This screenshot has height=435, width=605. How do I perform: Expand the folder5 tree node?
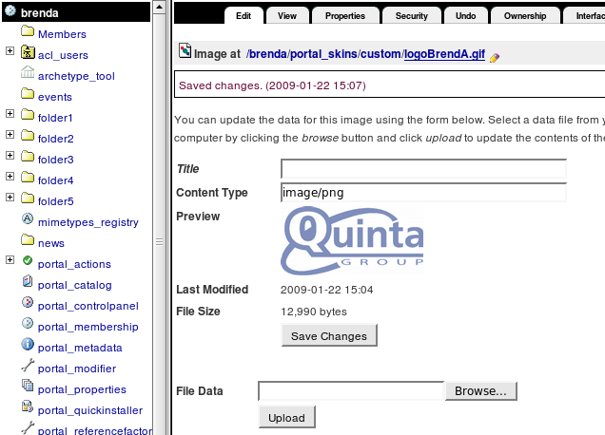[x=10, y=200]
